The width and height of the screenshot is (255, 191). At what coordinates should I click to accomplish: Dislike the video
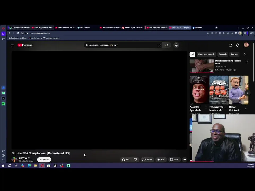pyautogui.click(x=135, y=160)
